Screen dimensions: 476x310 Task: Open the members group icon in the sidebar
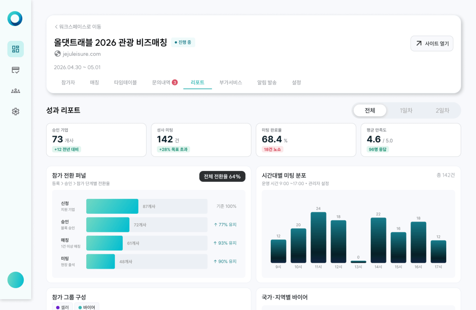(16, 91)
